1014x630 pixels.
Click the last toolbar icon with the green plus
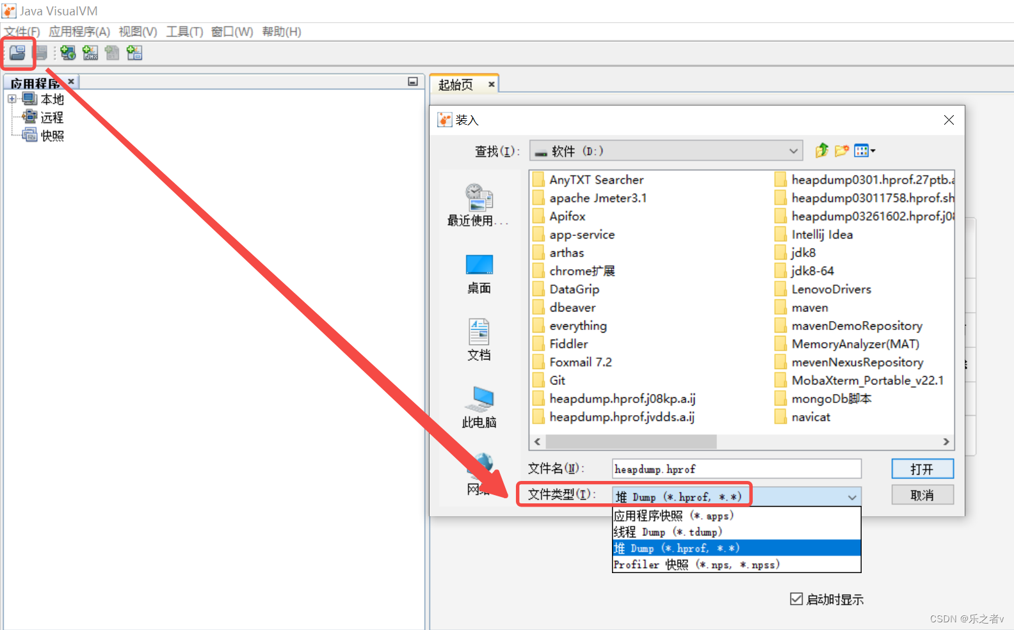134,53
